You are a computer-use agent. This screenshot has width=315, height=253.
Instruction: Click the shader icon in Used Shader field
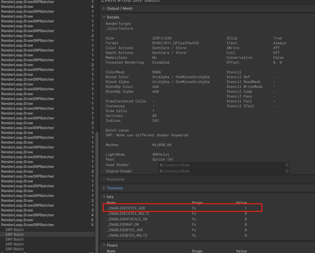tap(161, 165)
